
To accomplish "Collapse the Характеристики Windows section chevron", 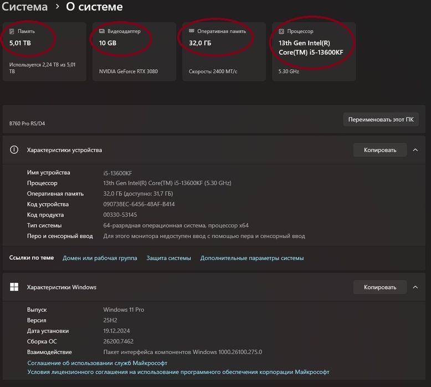I will click(x=415, y=287).
